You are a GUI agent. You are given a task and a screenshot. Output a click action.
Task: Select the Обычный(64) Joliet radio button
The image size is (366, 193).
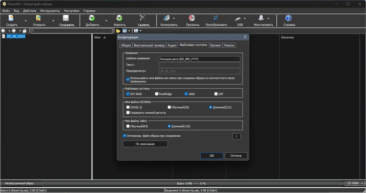click(x=128, y=126)
